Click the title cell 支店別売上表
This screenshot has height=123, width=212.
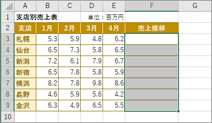tap(37, 17)
